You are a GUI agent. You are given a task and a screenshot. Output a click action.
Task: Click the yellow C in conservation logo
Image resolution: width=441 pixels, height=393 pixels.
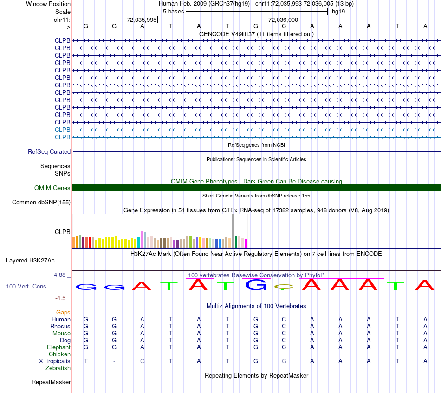click(284, 287)
